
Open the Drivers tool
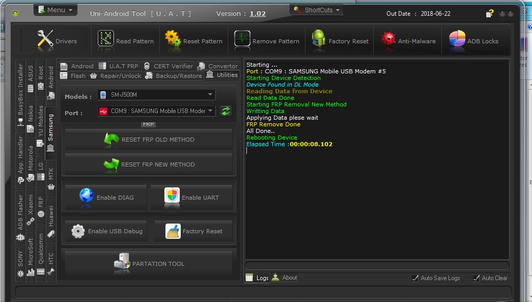pyautogui.click(x=57, y=41)
